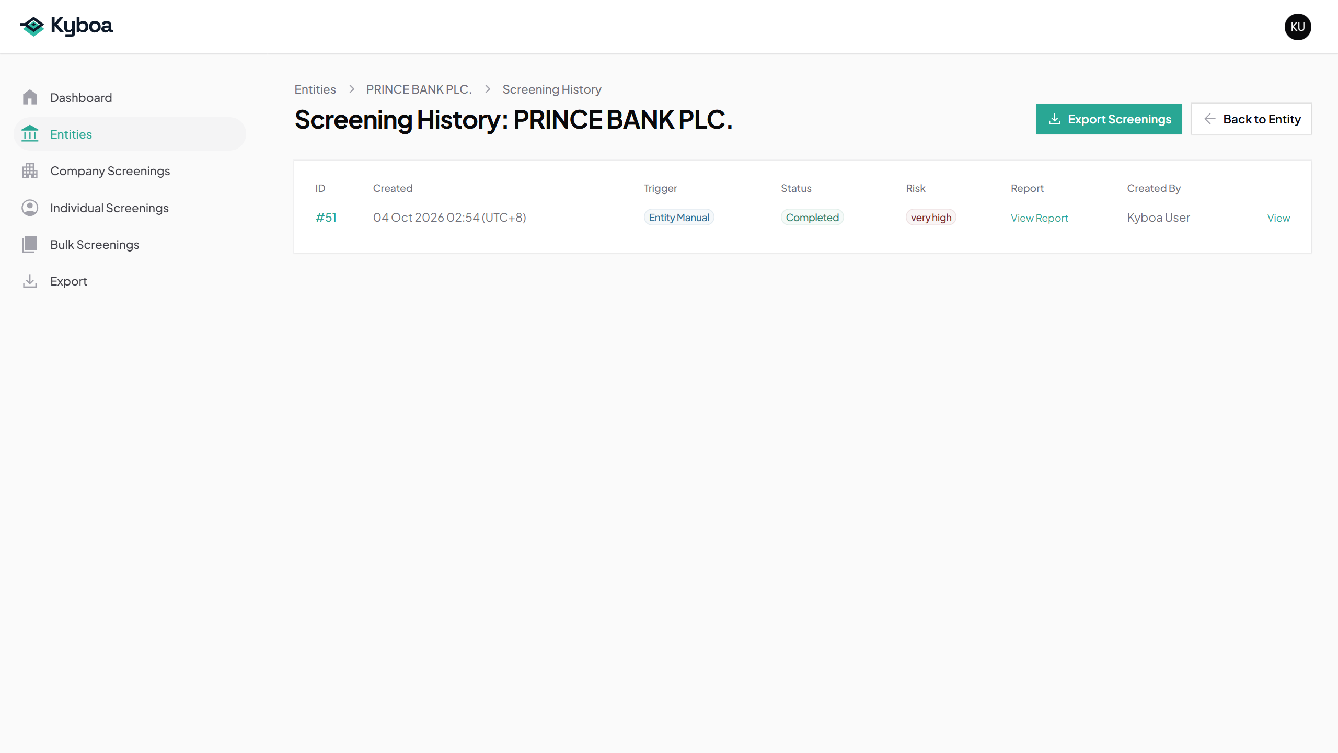Open Bulk Screenings page
The width and height of the screenshot is (1338, 753).
coord(130,244)
